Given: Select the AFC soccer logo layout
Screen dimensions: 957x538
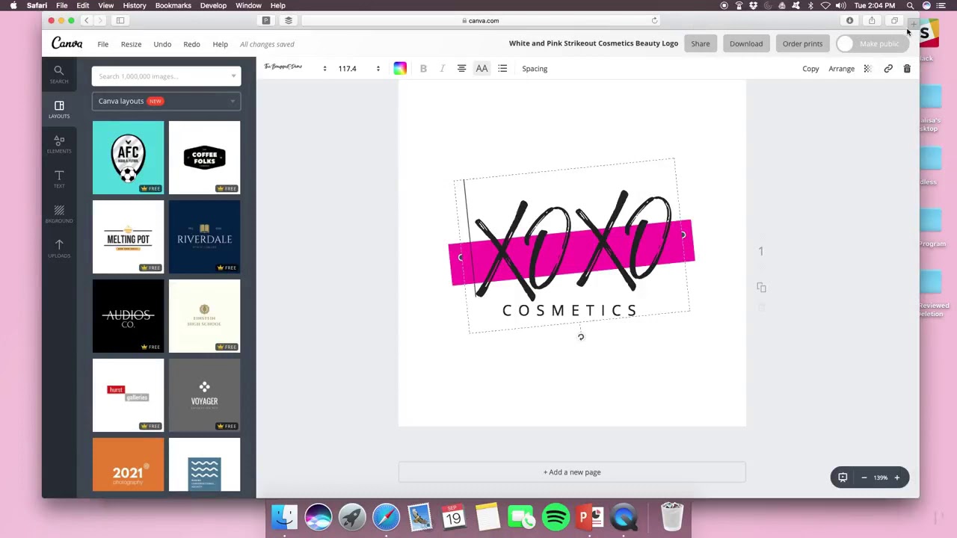Looking at the screenshot, I should (x=128, y=157).
